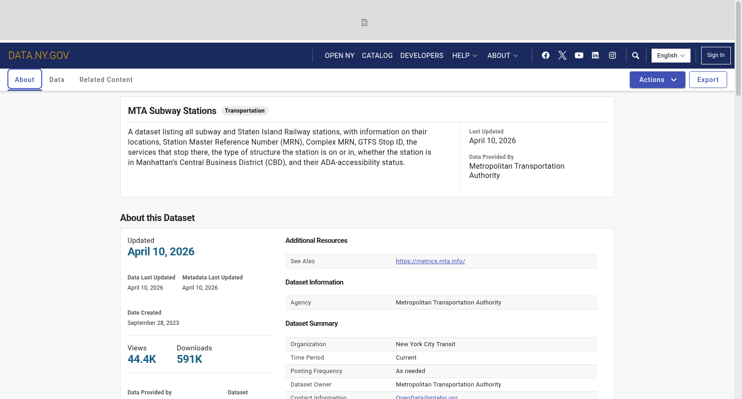Switch to the Related Content tab
The image size is (742, 399).
pyautogui.click(x=106, y=80)
